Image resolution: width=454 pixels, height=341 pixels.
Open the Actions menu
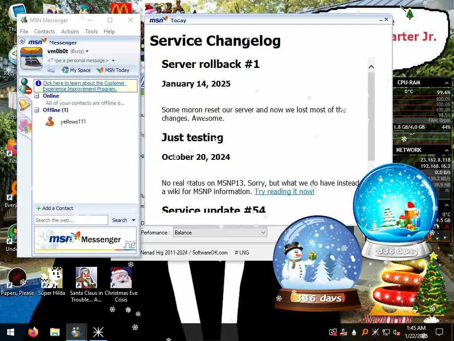pos(70,32)
